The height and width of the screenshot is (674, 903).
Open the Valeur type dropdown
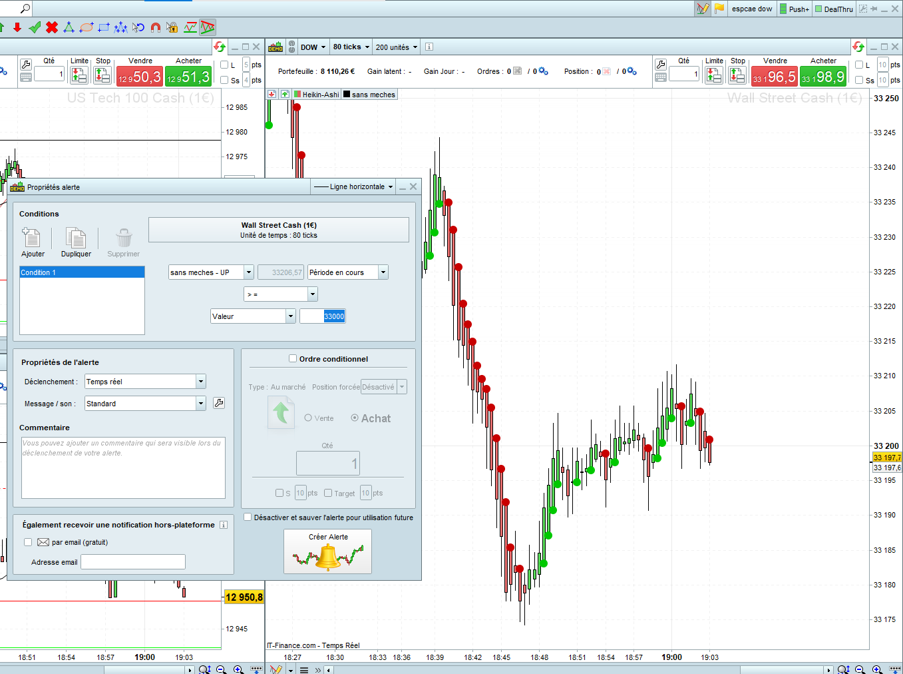[253, 316]
